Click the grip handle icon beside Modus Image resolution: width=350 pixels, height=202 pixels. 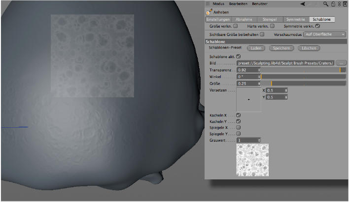[x=208, y=4]
